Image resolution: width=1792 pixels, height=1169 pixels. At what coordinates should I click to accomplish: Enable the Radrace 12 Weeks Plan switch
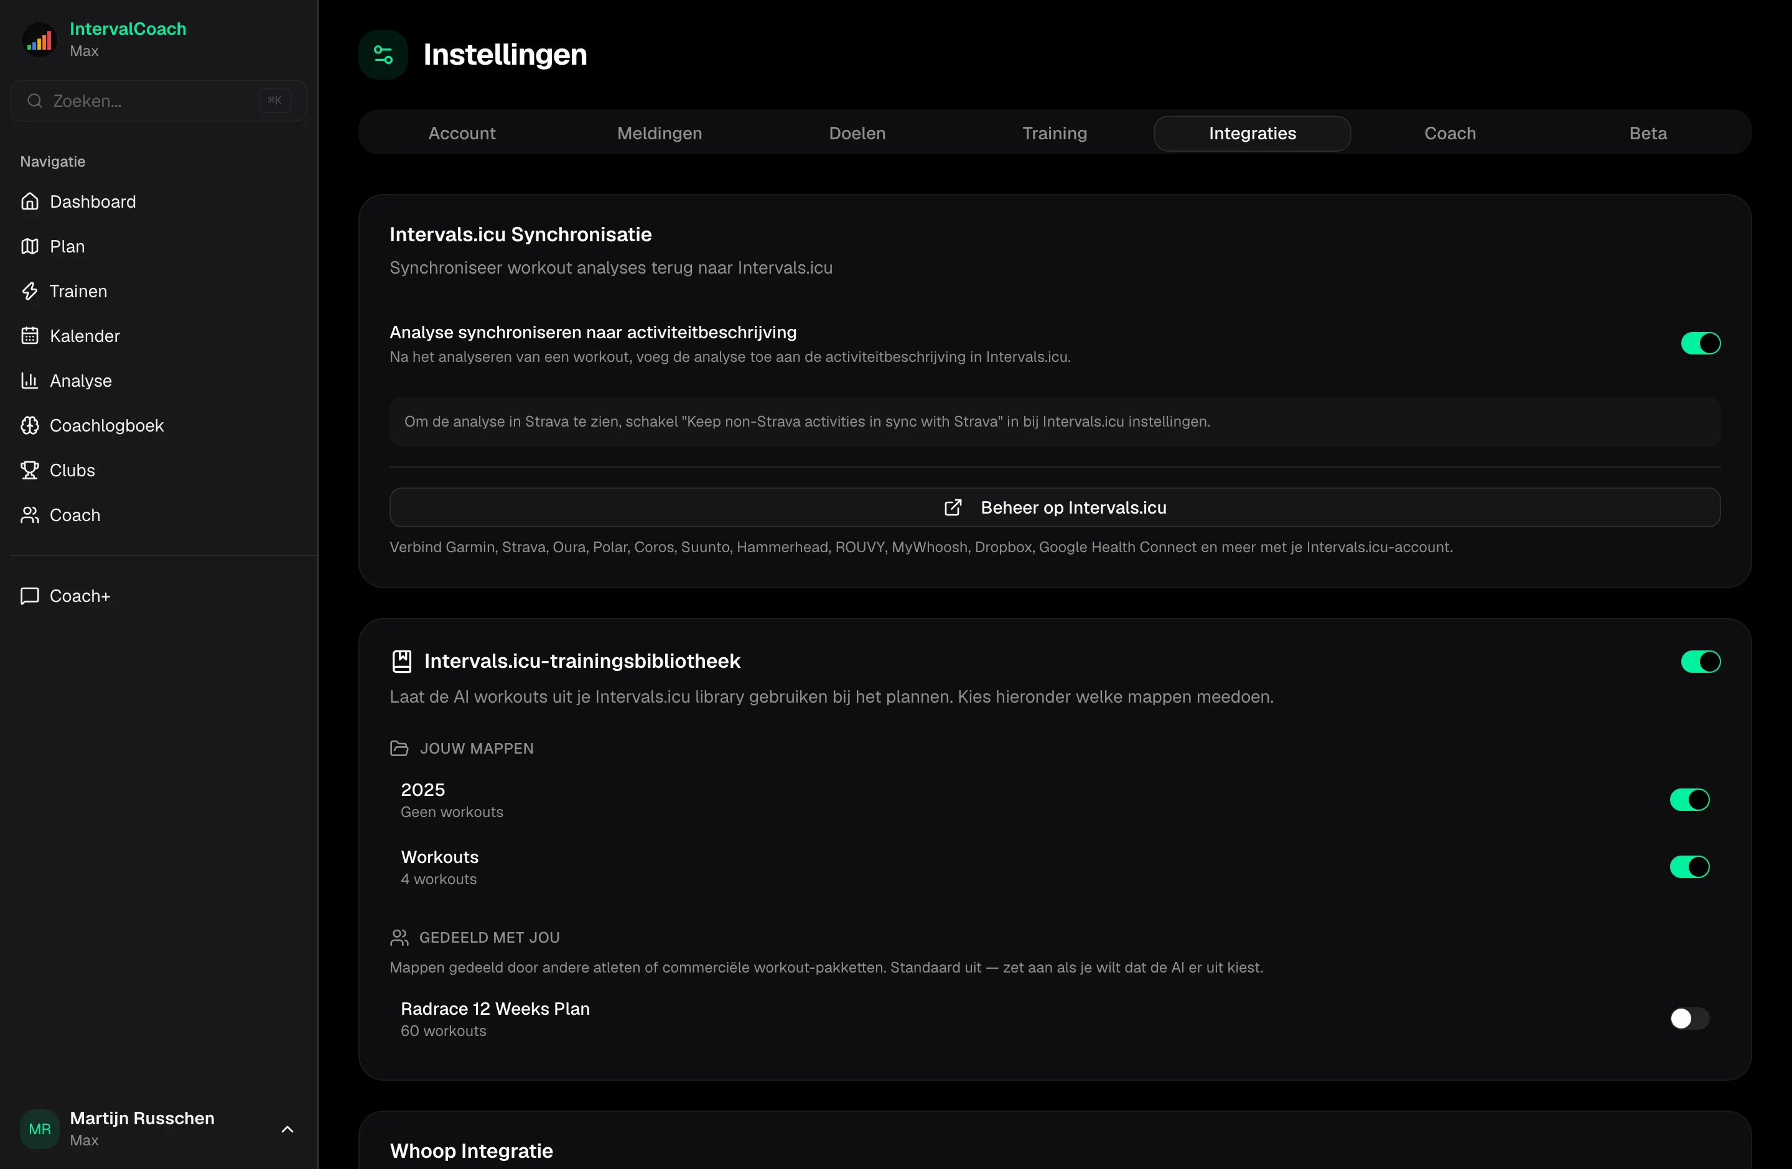coord(1689,1019)
